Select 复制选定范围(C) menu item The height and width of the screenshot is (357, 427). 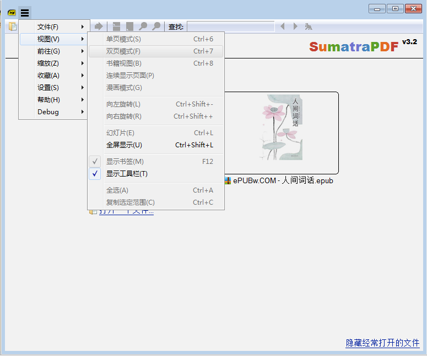pyautogui.click(x=156, y=203)
